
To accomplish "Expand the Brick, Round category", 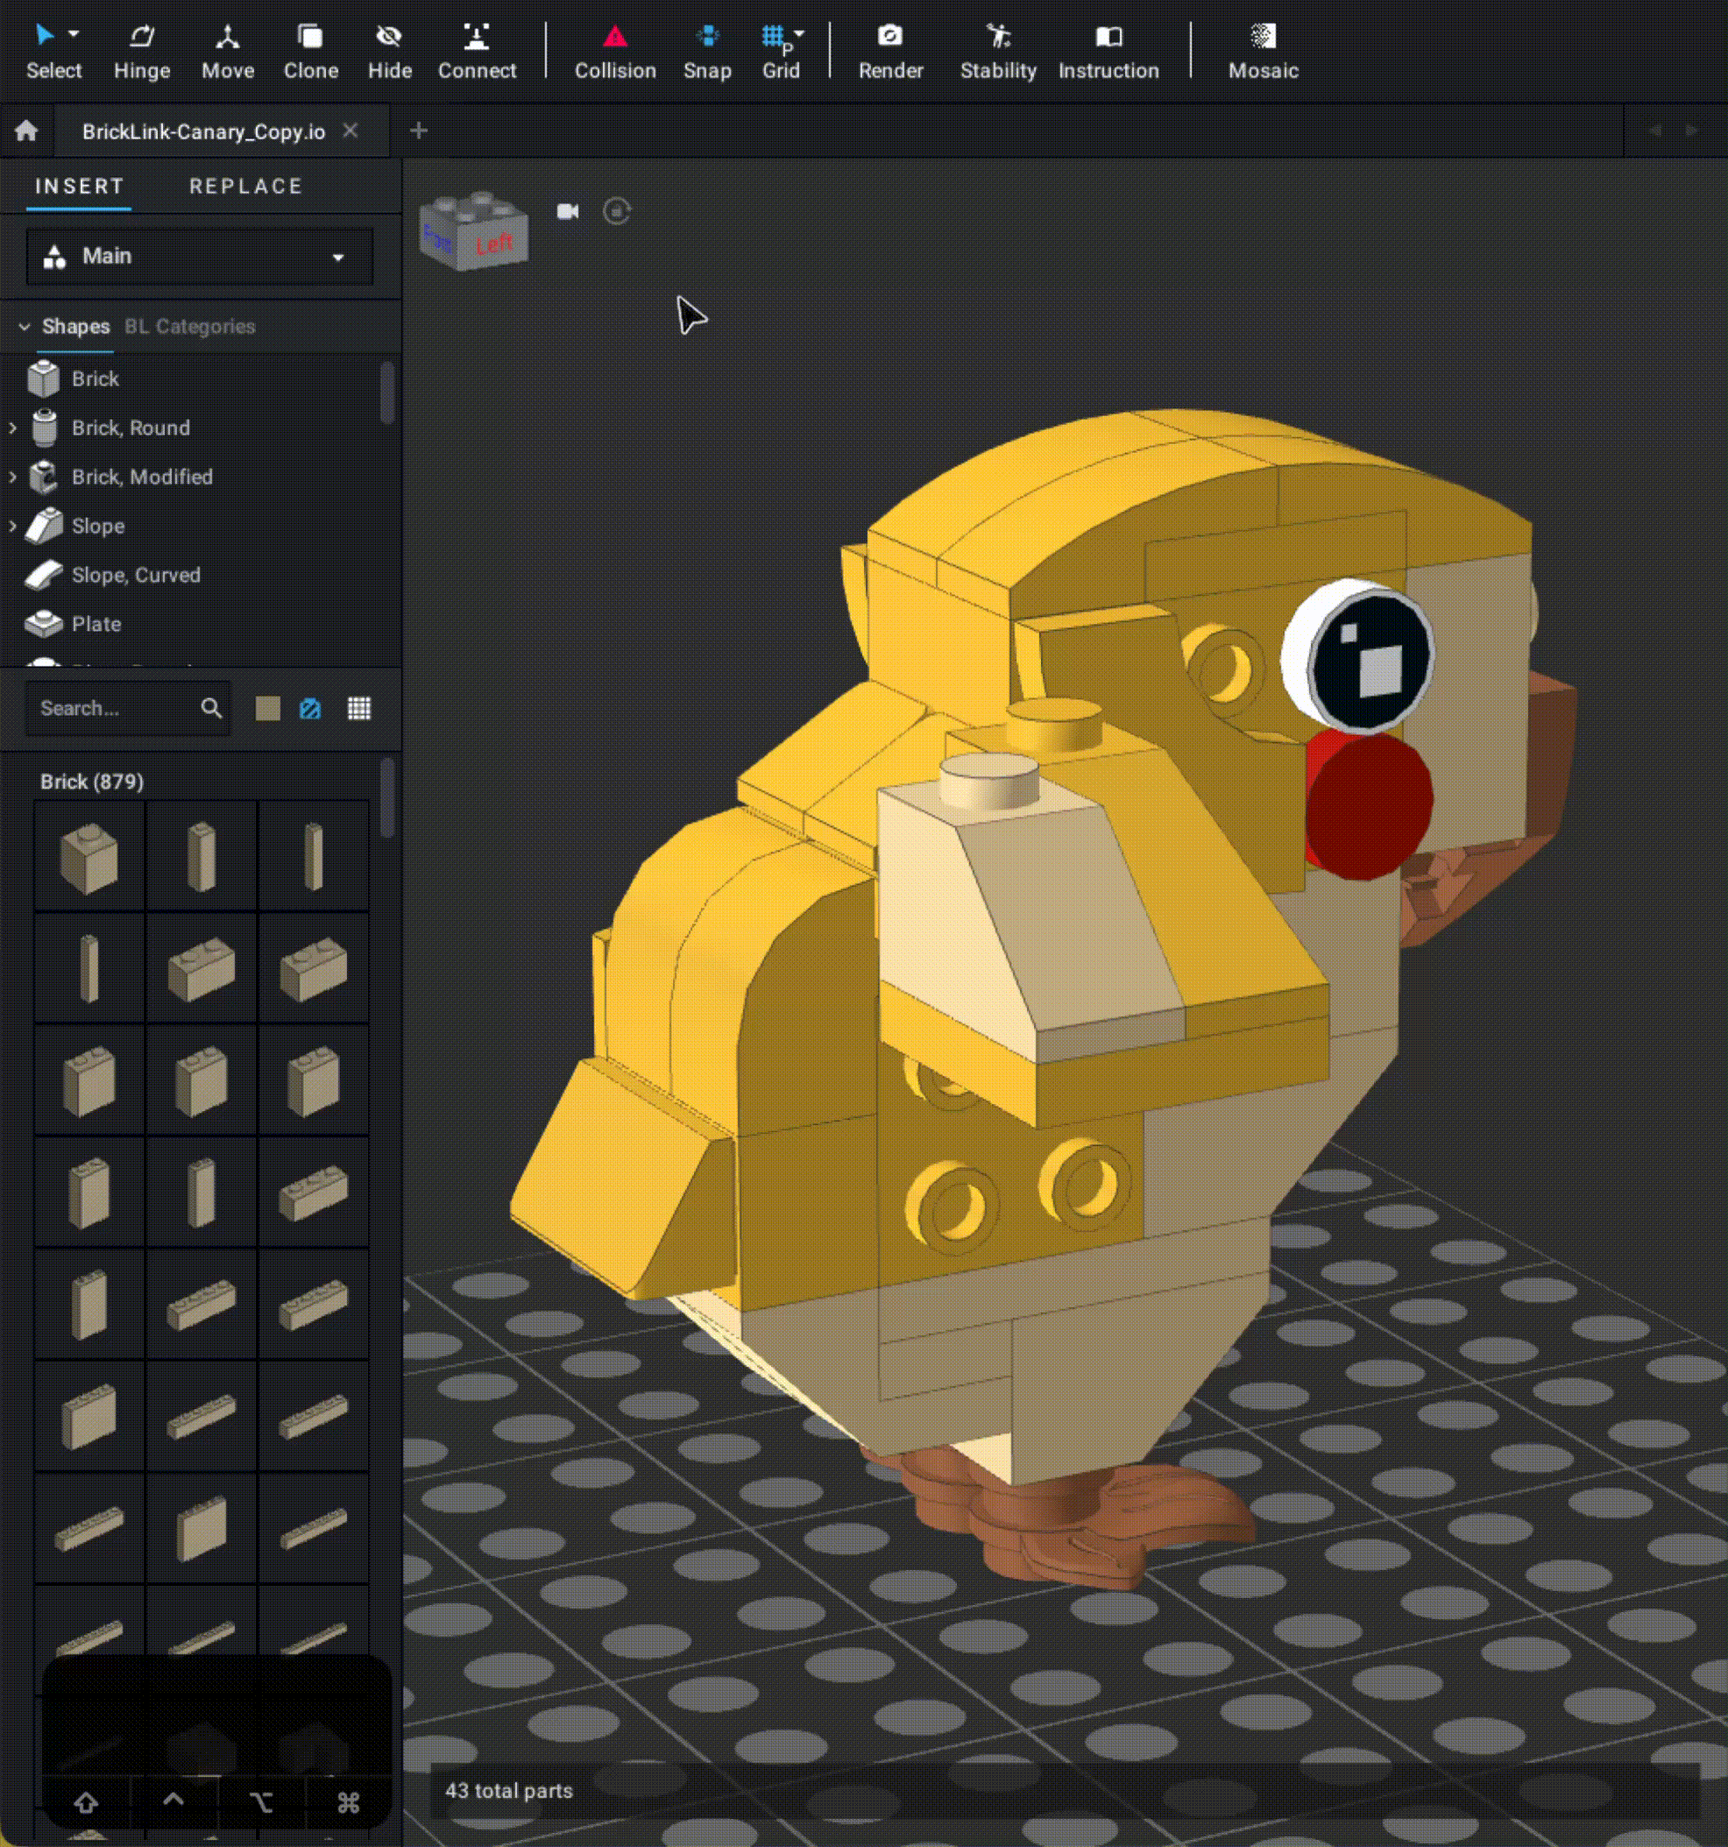I will tap(13, 428).
